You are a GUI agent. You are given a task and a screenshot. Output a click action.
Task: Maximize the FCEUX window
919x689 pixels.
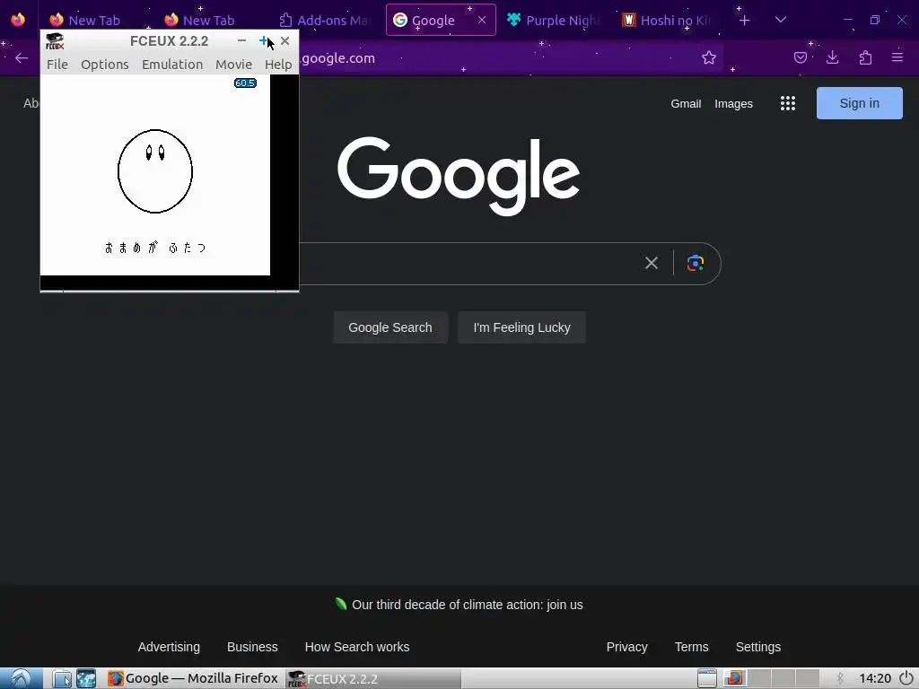click(263, 41)
